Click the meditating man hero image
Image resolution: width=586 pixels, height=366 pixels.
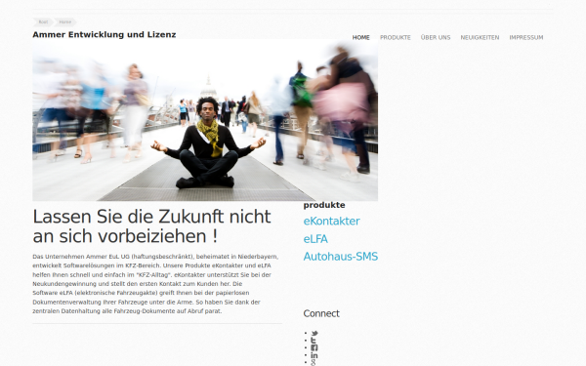click(205, 120)
